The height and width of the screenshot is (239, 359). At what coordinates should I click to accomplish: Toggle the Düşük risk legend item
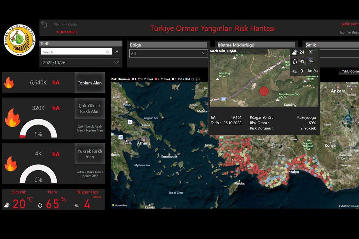click(x=194, y=79)
